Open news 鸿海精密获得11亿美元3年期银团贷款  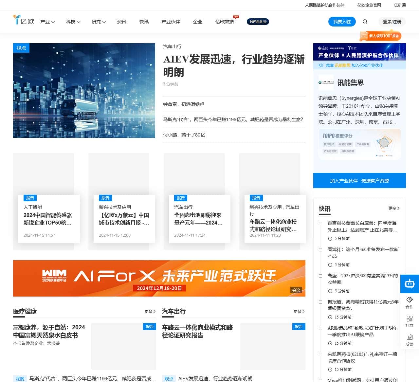pyautogui.click(x=363, y=305)
